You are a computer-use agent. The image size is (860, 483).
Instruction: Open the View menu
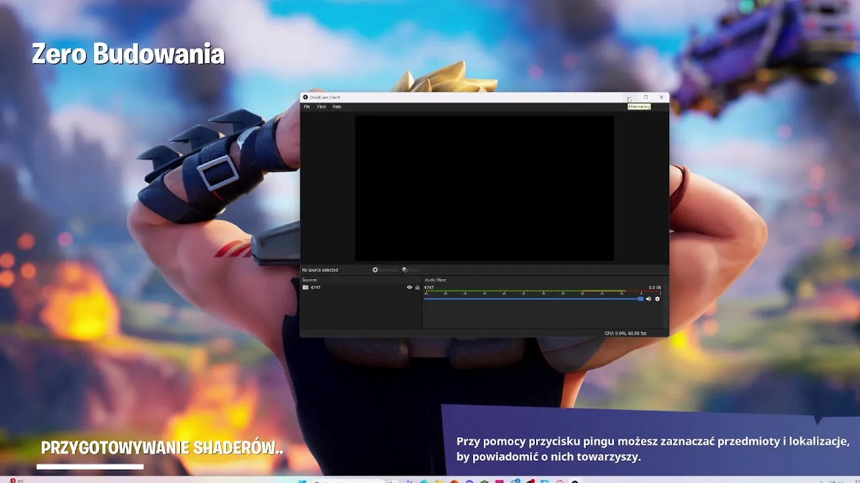tap(321, 107)
